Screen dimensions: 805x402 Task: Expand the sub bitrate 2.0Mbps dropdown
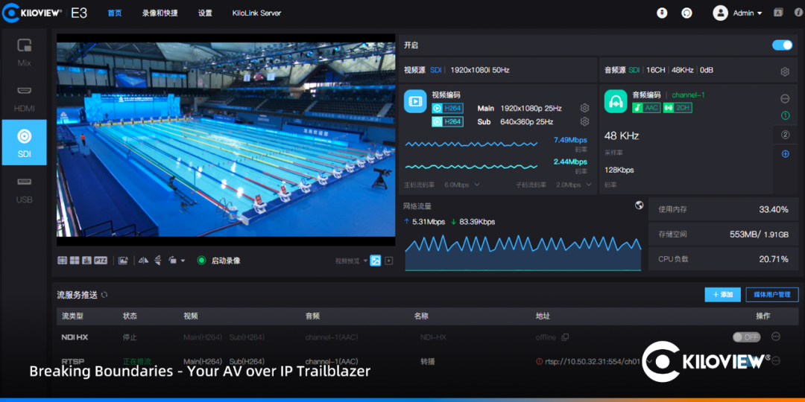coord(574,185)
